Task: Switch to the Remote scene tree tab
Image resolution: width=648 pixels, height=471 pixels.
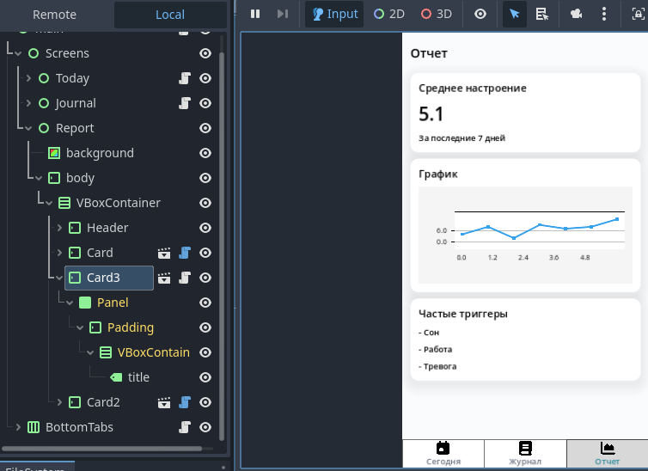Action: 54,15
